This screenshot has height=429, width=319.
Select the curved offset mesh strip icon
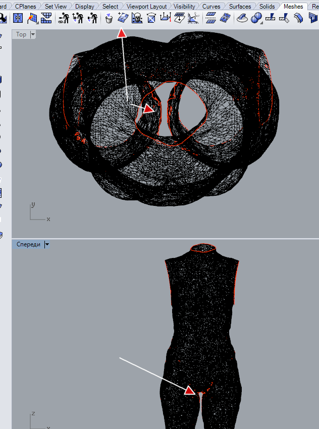[x=298, y=18]
